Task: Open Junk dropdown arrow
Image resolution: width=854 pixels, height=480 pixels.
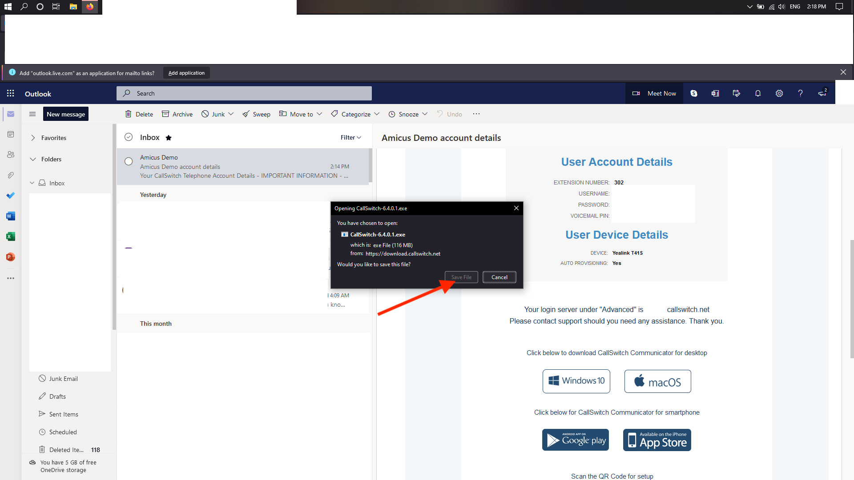Action: (x=231, y=114)
